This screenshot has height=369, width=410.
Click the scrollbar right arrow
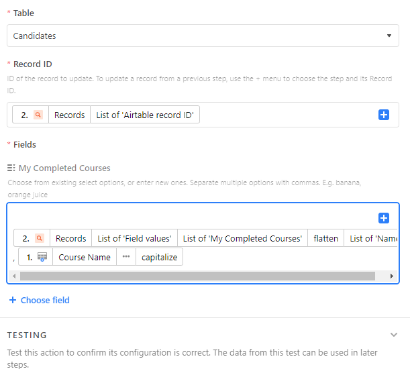[391, 276]
